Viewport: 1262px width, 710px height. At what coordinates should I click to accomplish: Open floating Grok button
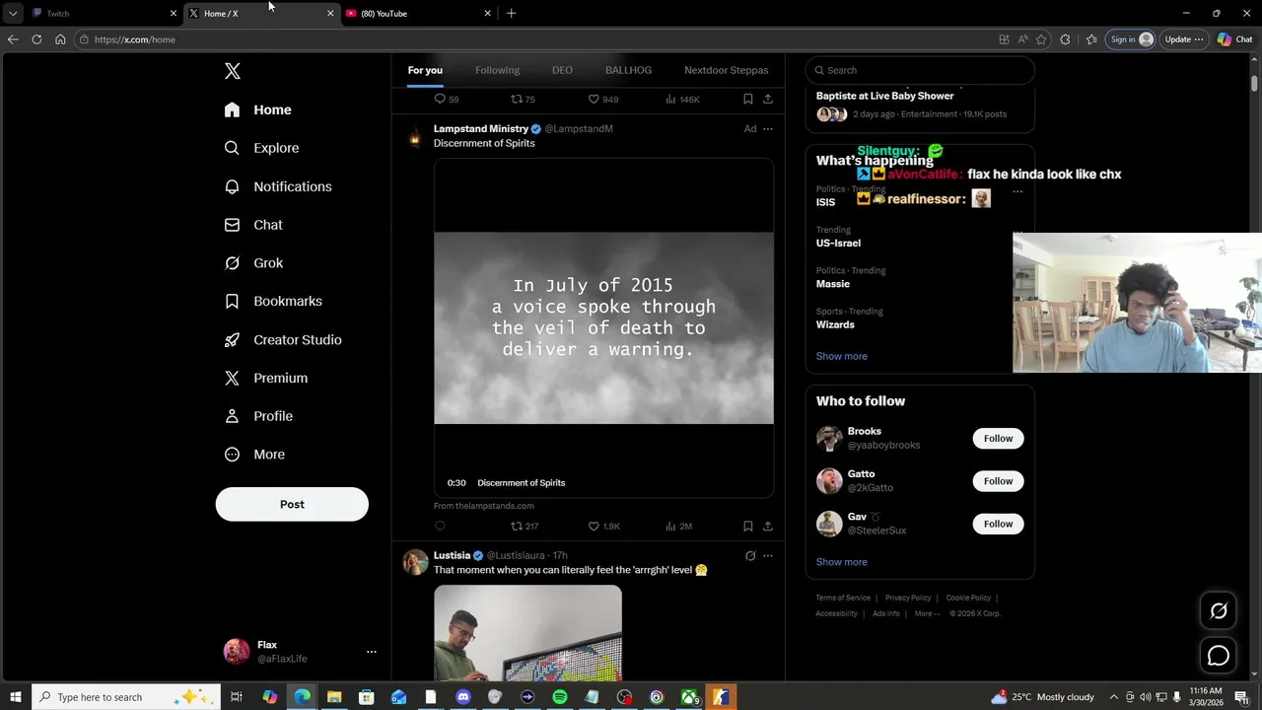tap(1219, 611)
